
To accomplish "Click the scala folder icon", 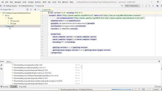I will tap(11, 24).
